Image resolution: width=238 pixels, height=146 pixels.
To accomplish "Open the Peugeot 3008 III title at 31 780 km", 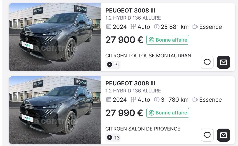I will (130, 83).
